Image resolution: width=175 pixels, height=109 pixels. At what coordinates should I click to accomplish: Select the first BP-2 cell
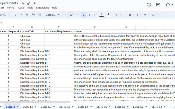59,82
